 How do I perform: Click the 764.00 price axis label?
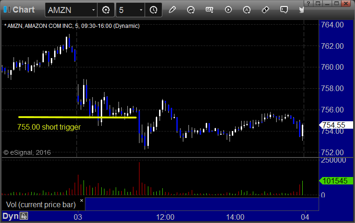point(332,25)
